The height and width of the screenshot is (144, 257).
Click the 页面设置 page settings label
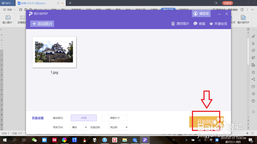point(38,118)
